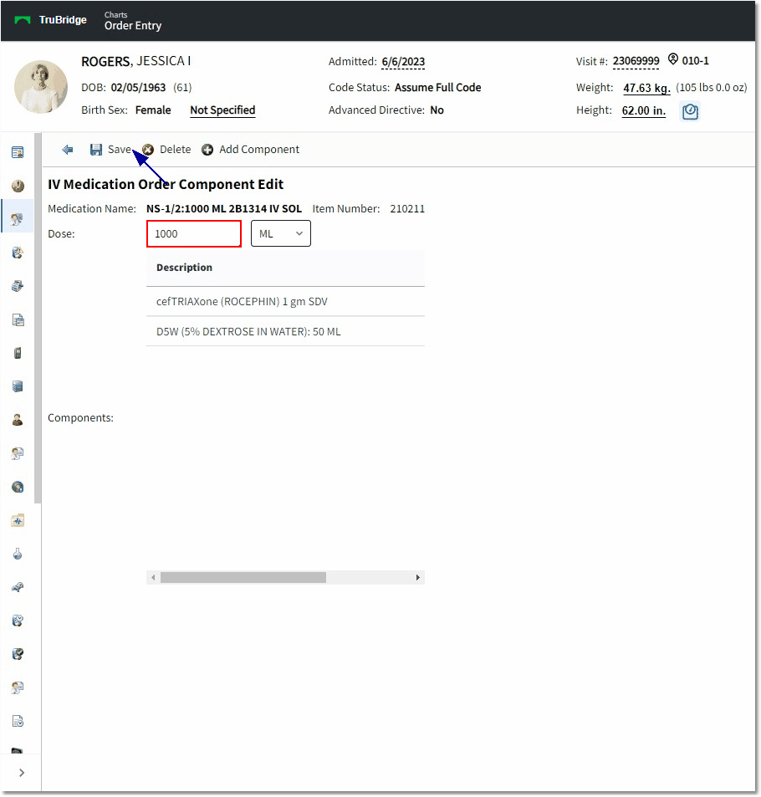Open the doctor with document icon above document checkmark
761x797 pixels.
click(x=18, y=687)
